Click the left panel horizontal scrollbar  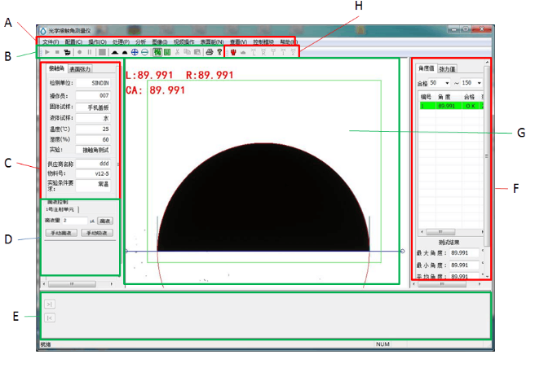click(77, 283)
